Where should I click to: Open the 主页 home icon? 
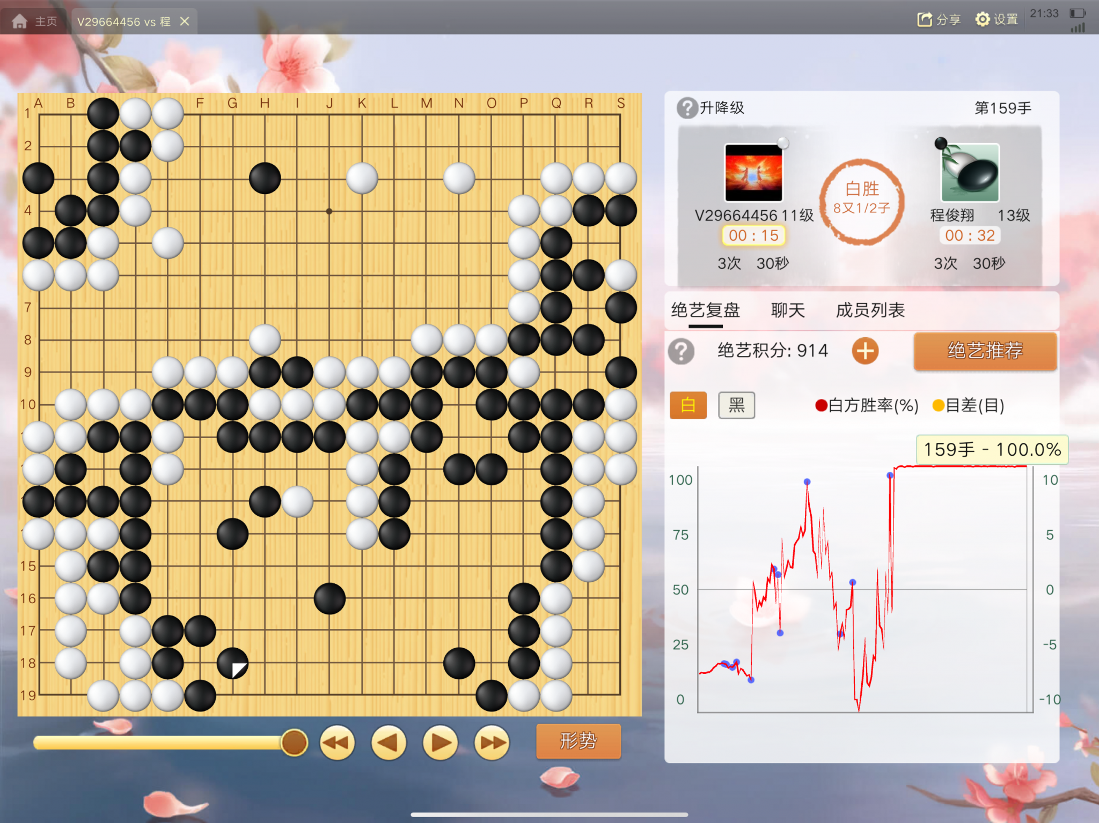tap(20, 21)
